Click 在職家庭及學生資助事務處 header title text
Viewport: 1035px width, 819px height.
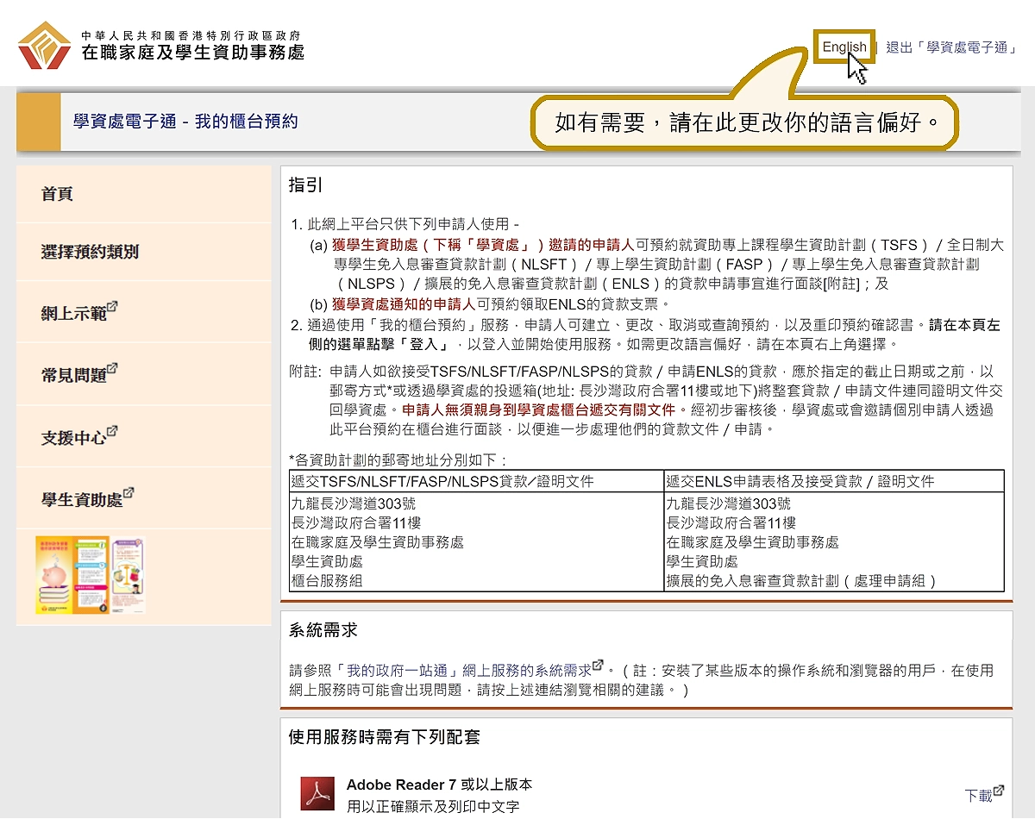coord(192,53)
